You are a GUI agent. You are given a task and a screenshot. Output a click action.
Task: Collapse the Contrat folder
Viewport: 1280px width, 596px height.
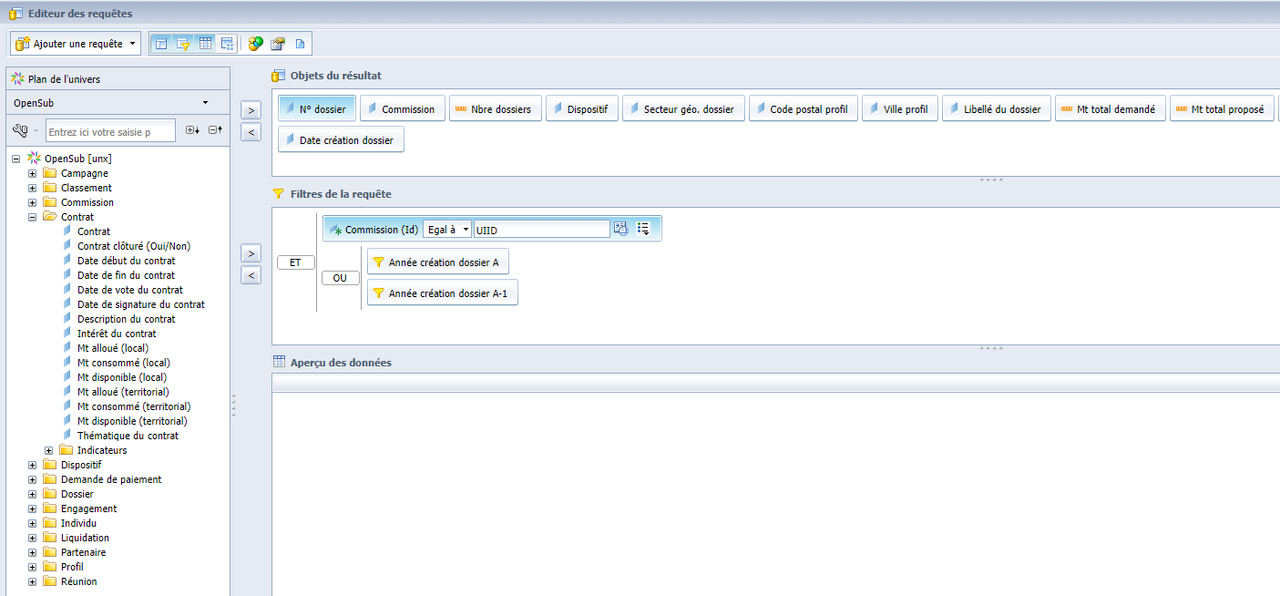33,217
